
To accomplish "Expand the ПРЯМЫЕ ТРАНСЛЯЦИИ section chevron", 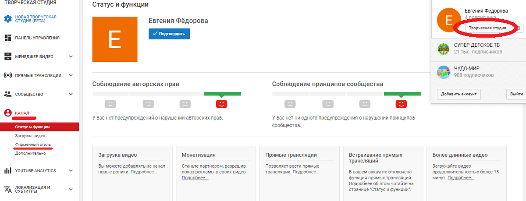I will tap(71, 75).
